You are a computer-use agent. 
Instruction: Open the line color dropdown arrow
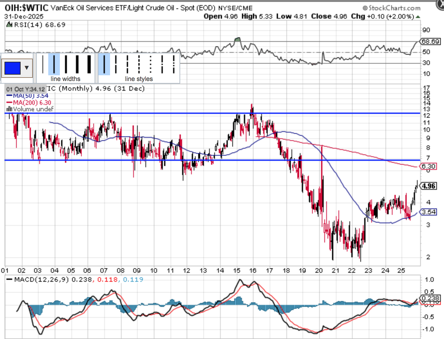(x=27, y=68)
